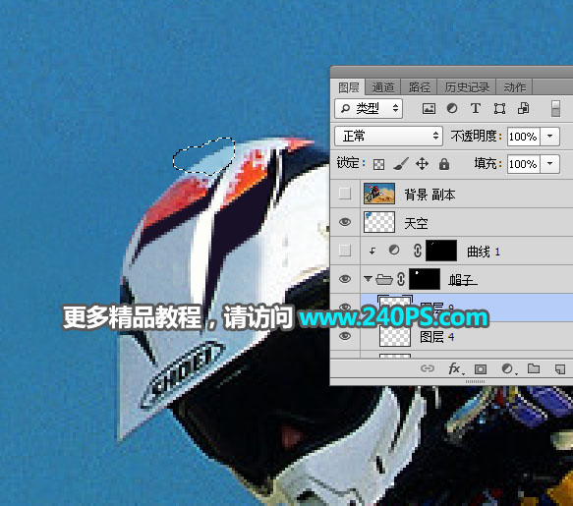Open the 不透明度 slider arrow
This screenshot has width=573, height=506.
(550, 137)
